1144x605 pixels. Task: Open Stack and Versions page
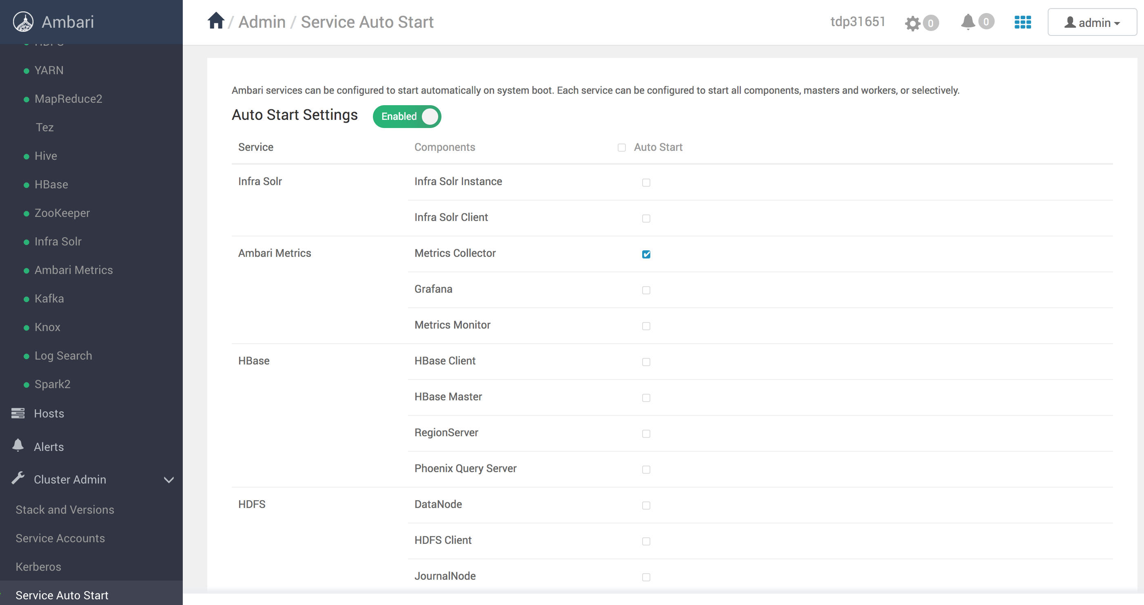(65, 510)
